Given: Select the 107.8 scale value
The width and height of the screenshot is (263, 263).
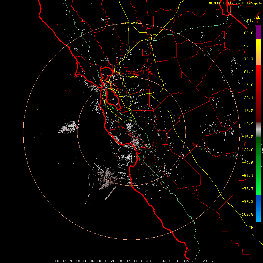Looking at the screenshot, I should [248, 33].
